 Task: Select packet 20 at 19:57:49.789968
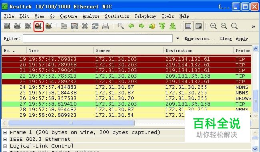pos(126,65)
